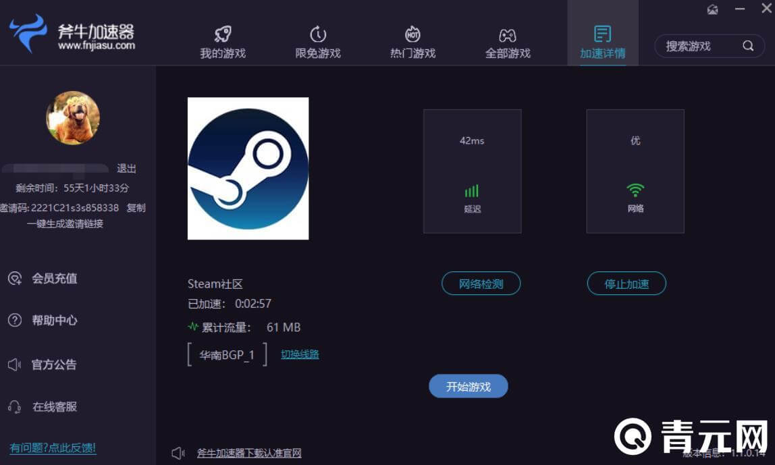
Task: Click 一键生成邀请链接
Action: (x=65, y=224)
